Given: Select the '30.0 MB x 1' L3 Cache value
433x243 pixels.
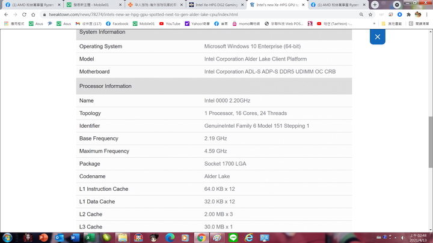Looking at the screenshot, I should [218, 227].
